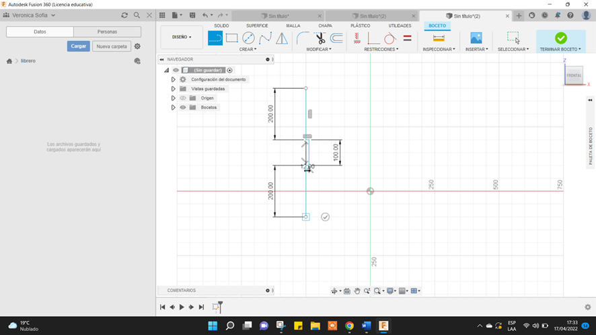
Task: Click the Cargar button
Action: click(79, 46)
